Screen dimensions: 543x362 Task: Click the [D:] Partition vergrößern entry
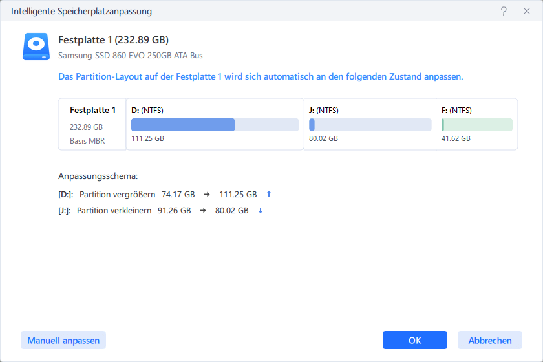(165, 195)
